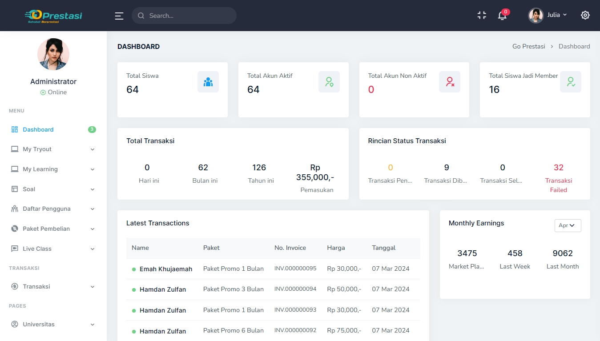The image size is (600, 341).
Task: Click the Administrator profile photo
Action: [x=53, y=54]
